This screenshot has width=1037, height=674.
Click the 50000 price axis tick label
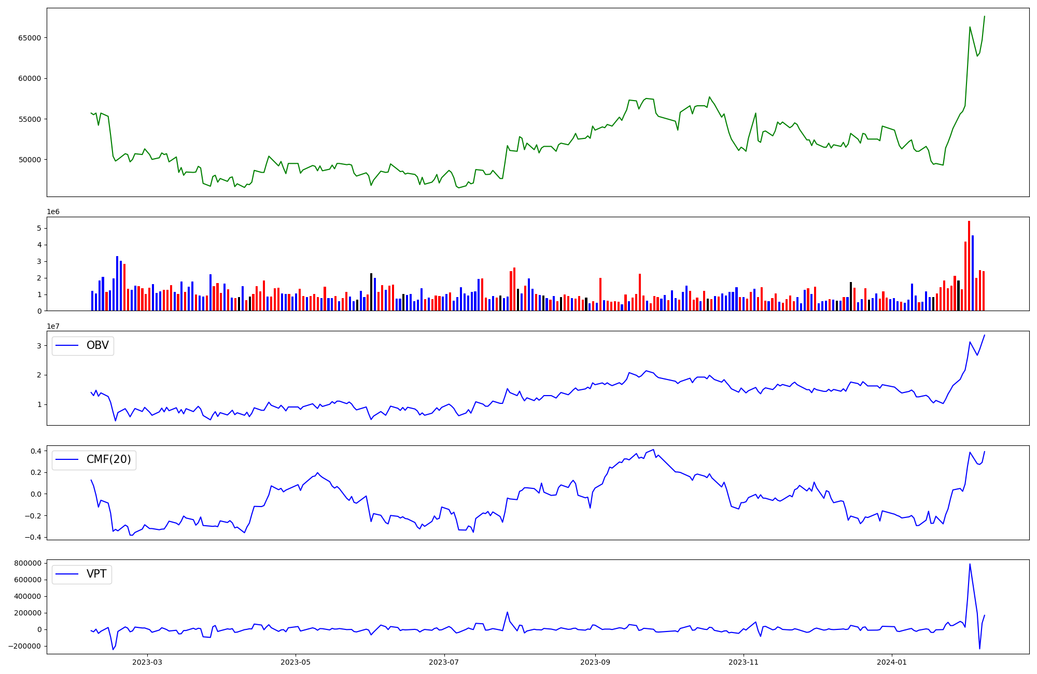(30, 160)
